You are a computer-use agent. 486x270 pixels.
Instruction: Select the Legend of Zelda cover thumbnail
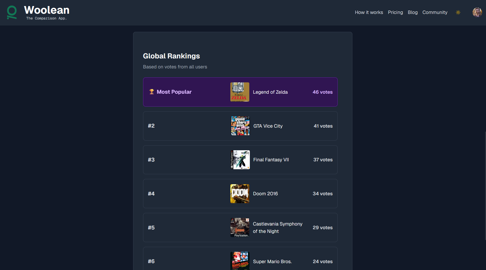(x=240, y=92)
